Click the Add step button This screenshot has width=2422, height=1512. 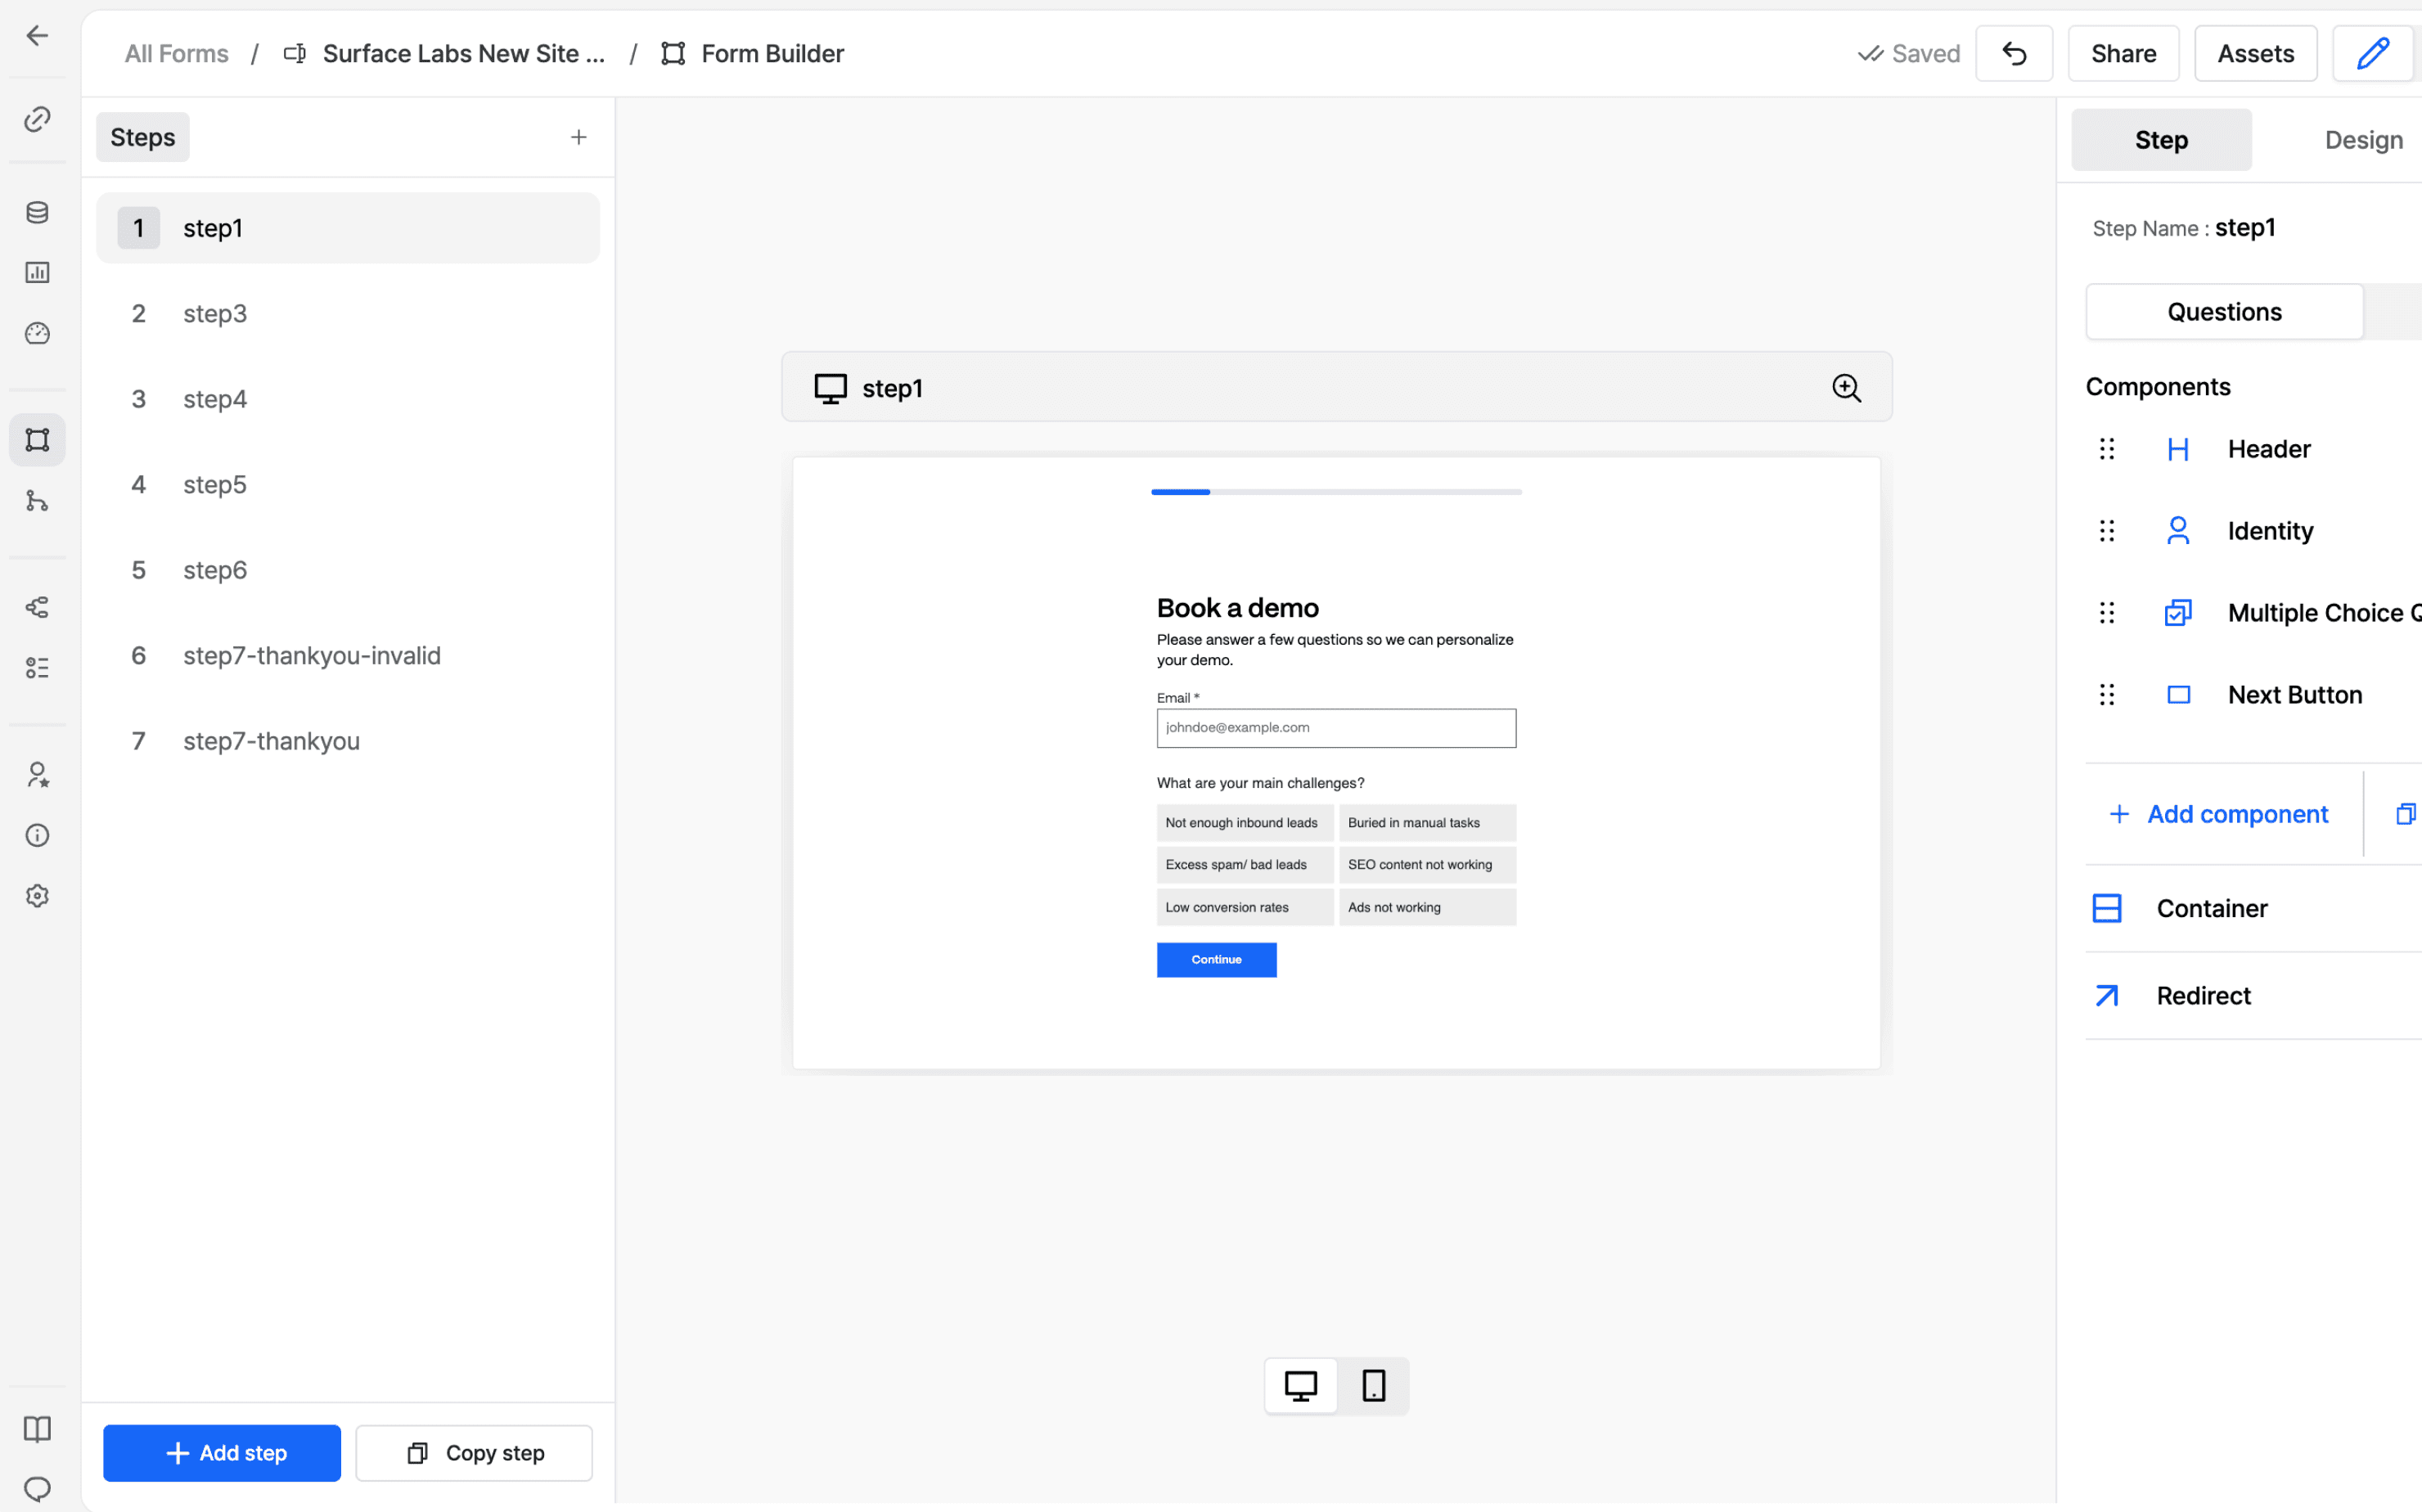point(222,1453)
